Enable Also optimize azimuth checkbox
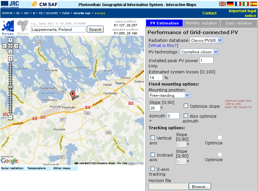Screen dimensions: 258x191 coord(186,116)
